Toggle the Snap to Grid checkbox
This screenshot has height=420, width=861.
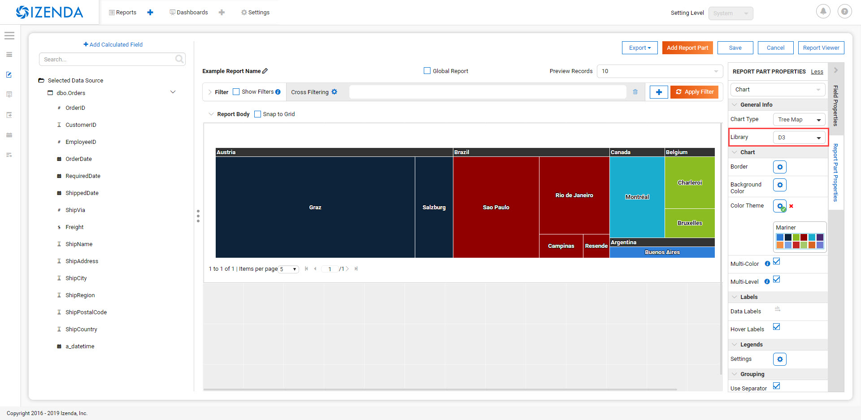257,114
